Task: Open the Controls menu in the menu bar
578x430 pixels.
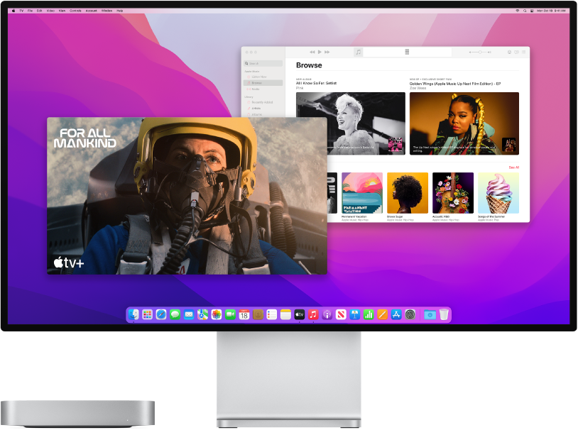Action: [x=75, y=11]
